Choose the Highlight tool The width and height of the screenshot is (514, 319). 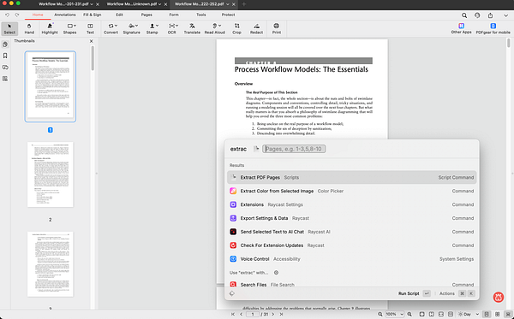point(50,29)
